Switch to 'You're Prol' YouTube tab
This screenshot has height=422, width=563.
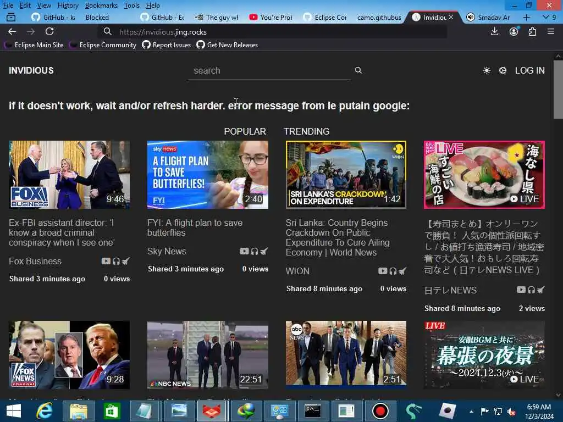pos(271,17)
